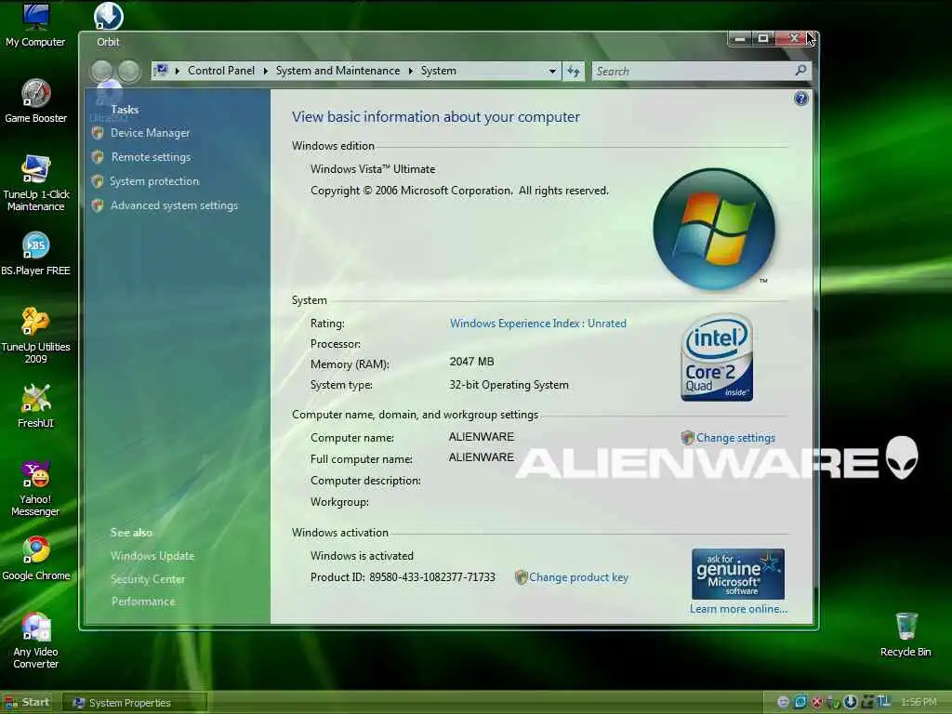Click the Orbit downloader tray icon
This screenshot has width=952, height=714.
coord(850,702)
